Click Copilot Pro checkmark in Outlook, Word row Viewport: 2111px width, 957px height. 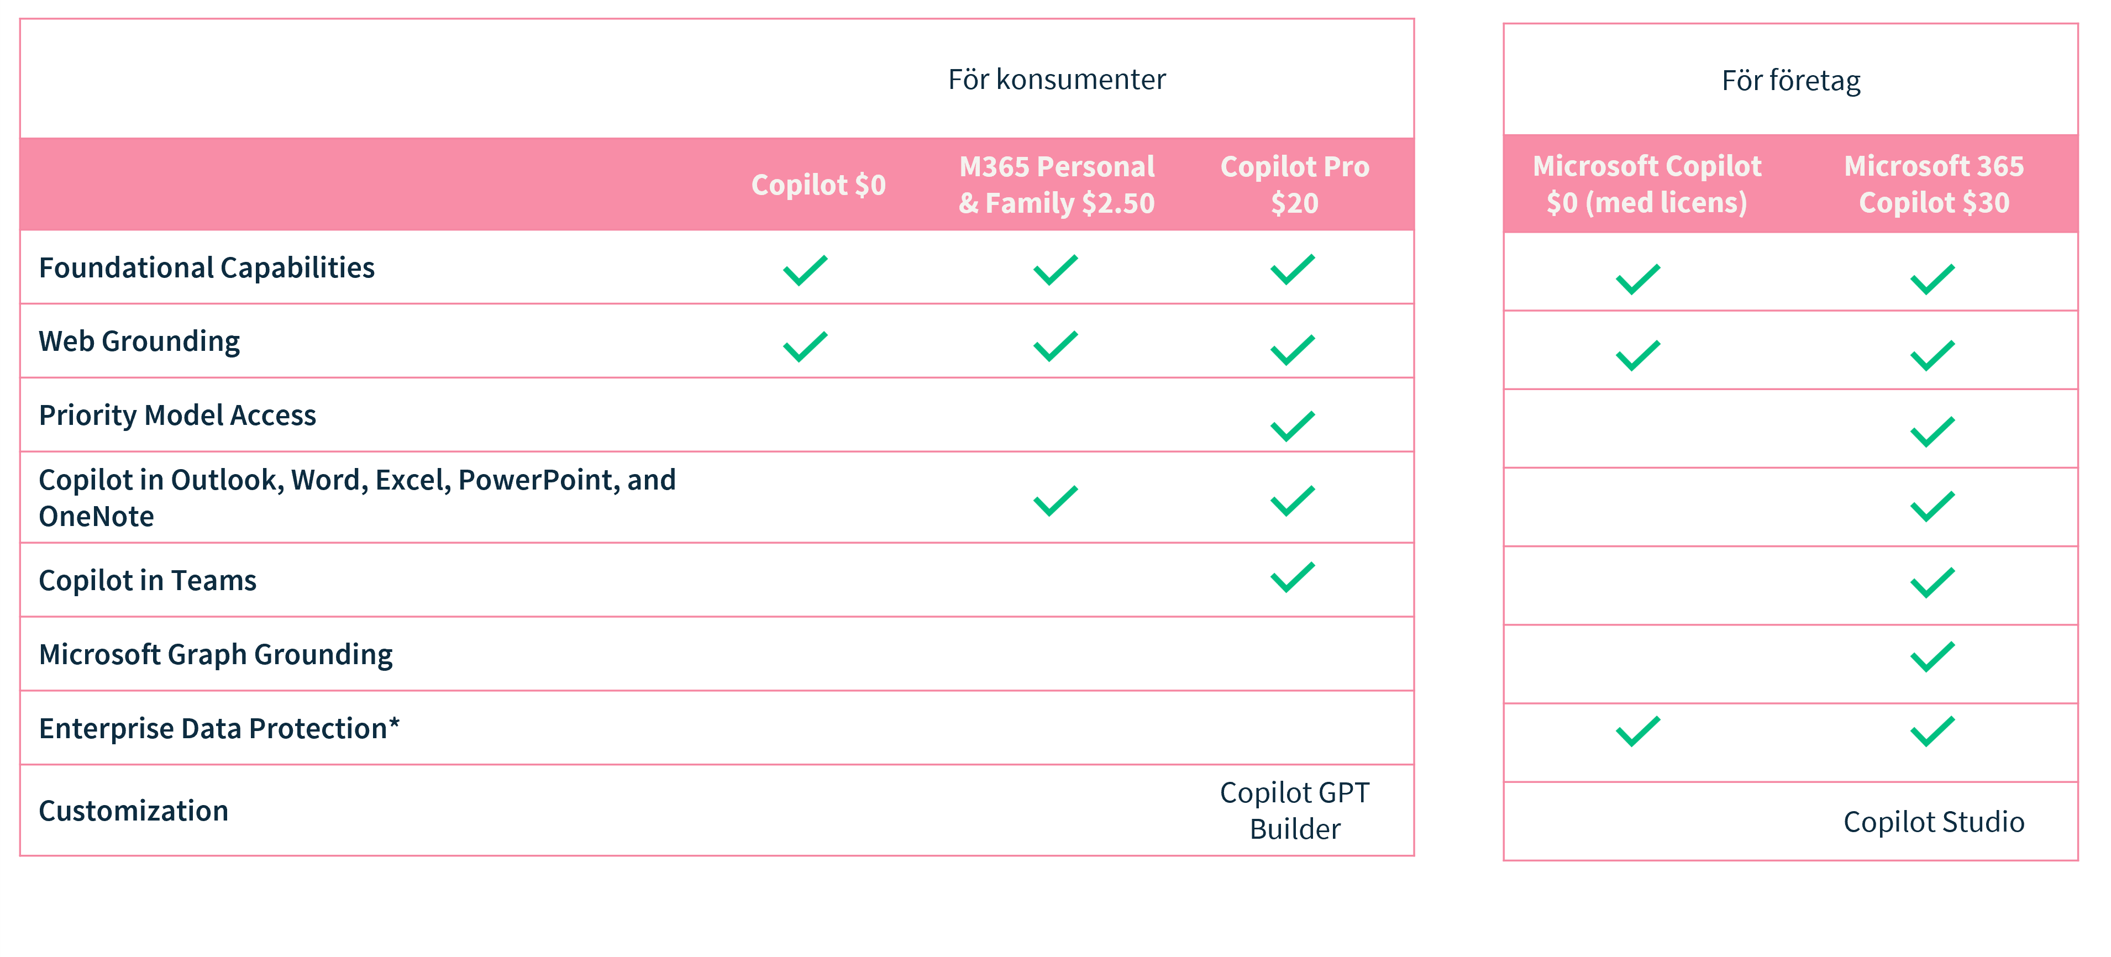[x=1293, y=501]
